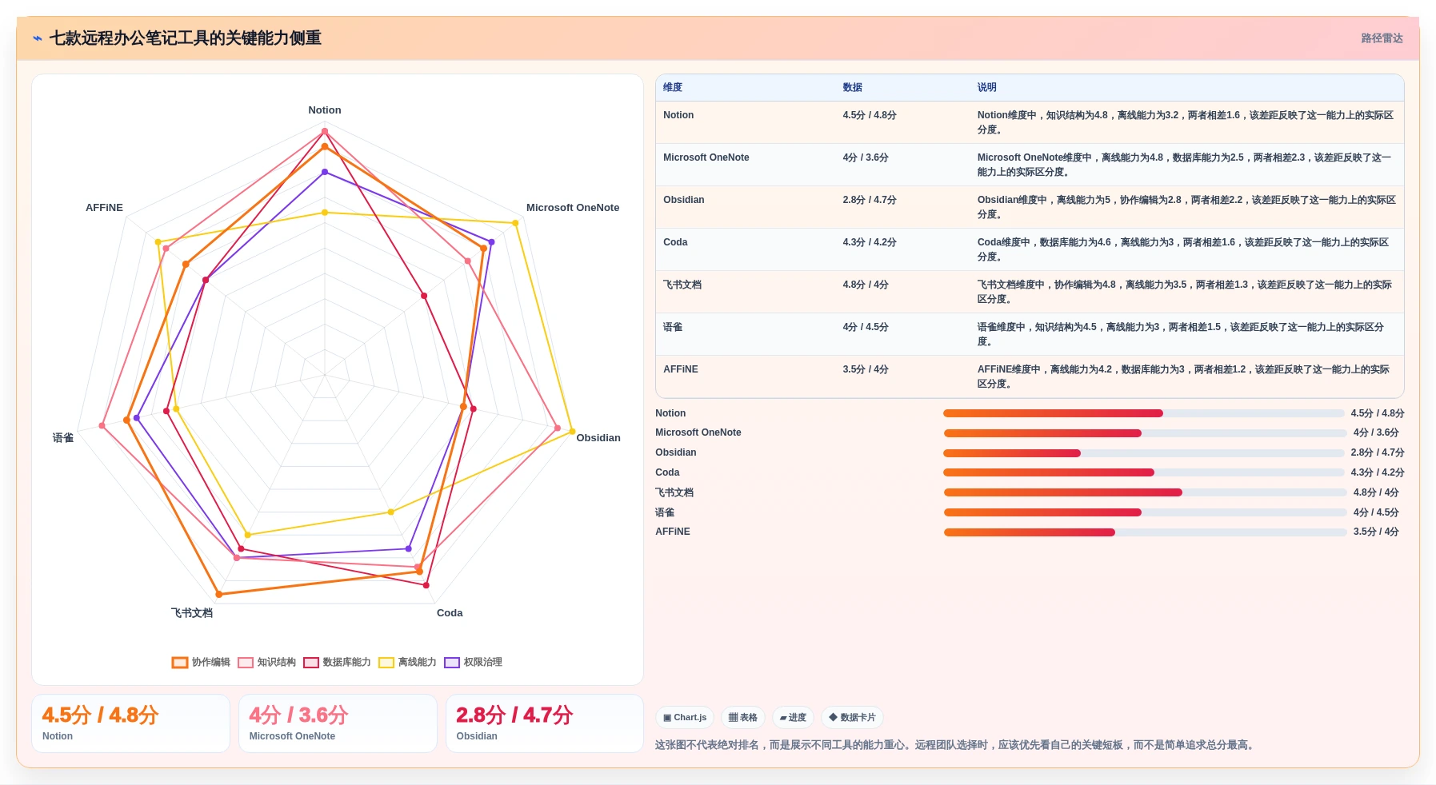Image resolution: width=1436 pixels, height=785 pixels.
Task: Toggle the 知识结构 legend series
Action: click(x=266, y=662)
